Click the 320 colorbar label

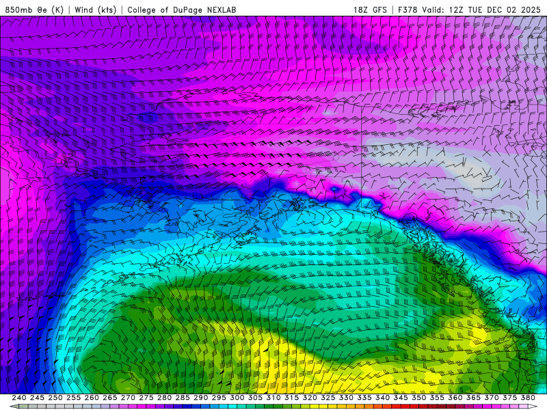[x=310, y=398]
